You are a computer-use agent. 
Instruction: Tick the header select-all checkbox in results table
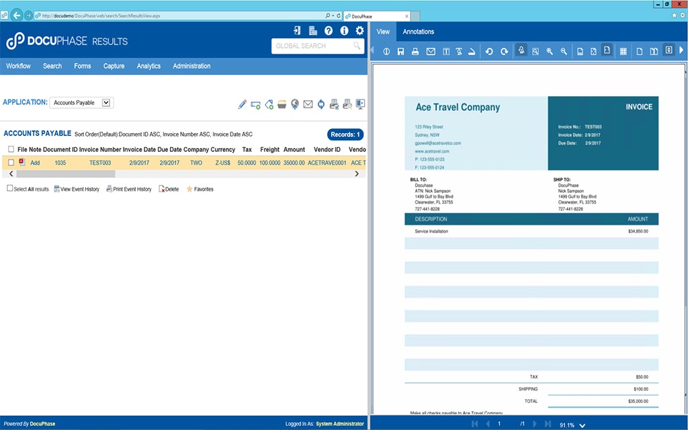(x=11, y=149)
